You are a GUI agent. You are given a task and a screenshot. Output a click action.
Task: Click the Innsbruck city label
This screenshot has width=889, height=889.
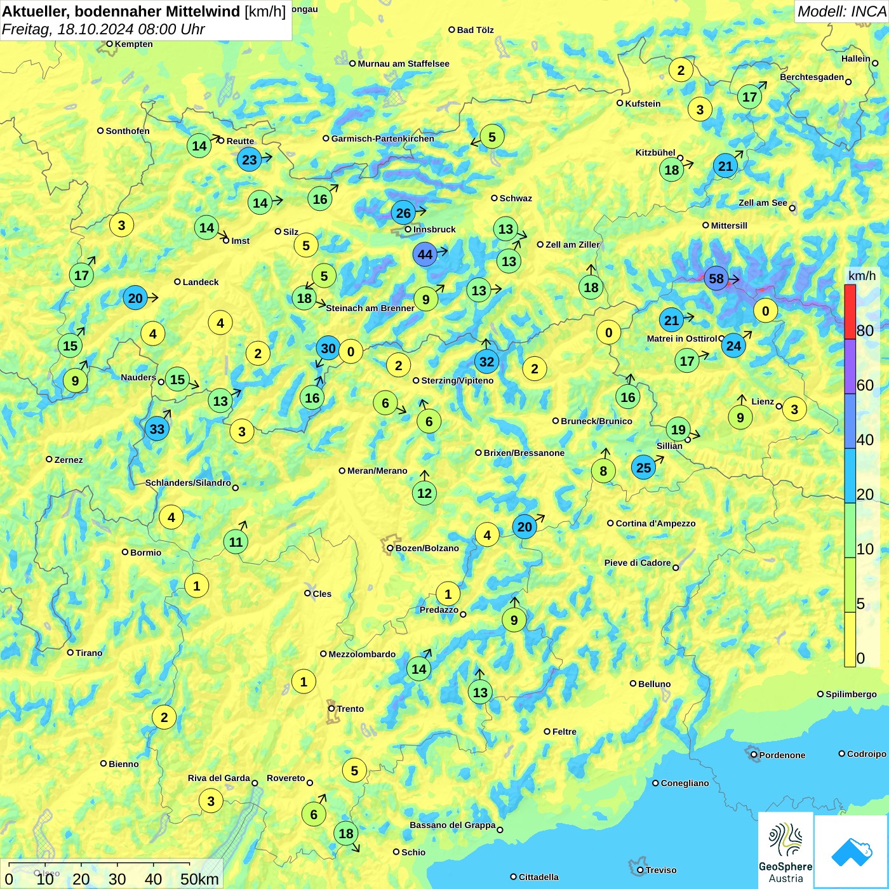pos(434,229)
